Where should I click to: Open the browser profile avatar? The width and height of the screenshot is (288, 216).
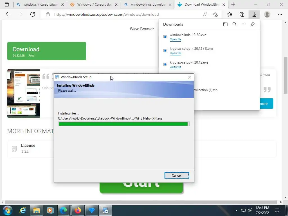point(267,14)
